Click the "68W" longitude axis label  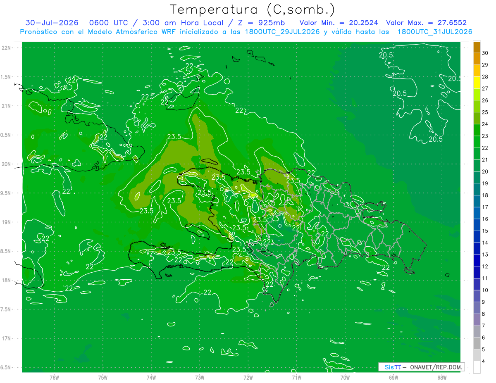click(442, 378)
